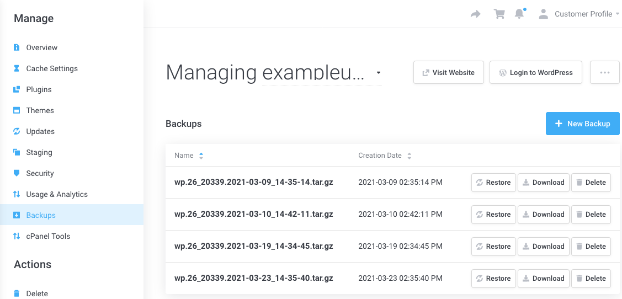This screenshot has width=622, height=299.
Task: Click the Updates refresh icon
Action: tap(17, 131)
